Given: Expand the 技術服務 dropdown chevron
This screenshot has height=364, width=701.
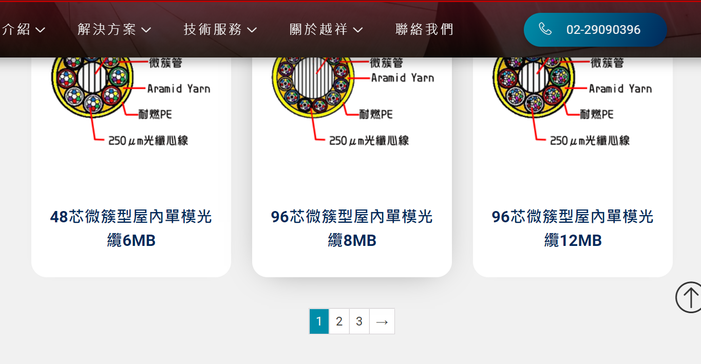Looking at the screenshot, I should [x=252, y=30].
